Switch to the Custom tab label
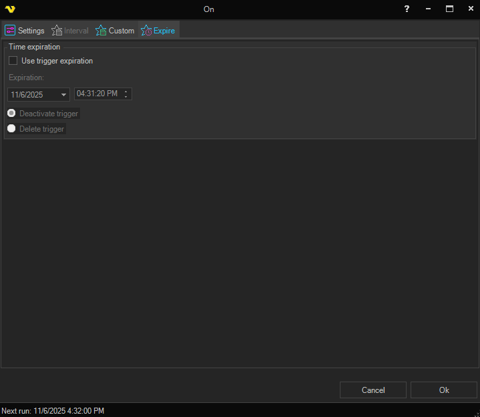The height and width of the screenshot is (417, 480). (122, 31)
